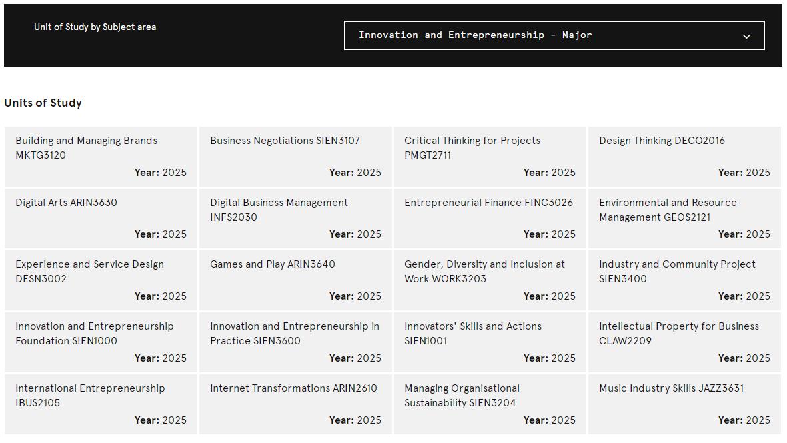The width and height of the screenshot is (787, 443).
Task: Expand Innovation and Entrepreneurship - Major selector
Action: [x=554, y=35]
